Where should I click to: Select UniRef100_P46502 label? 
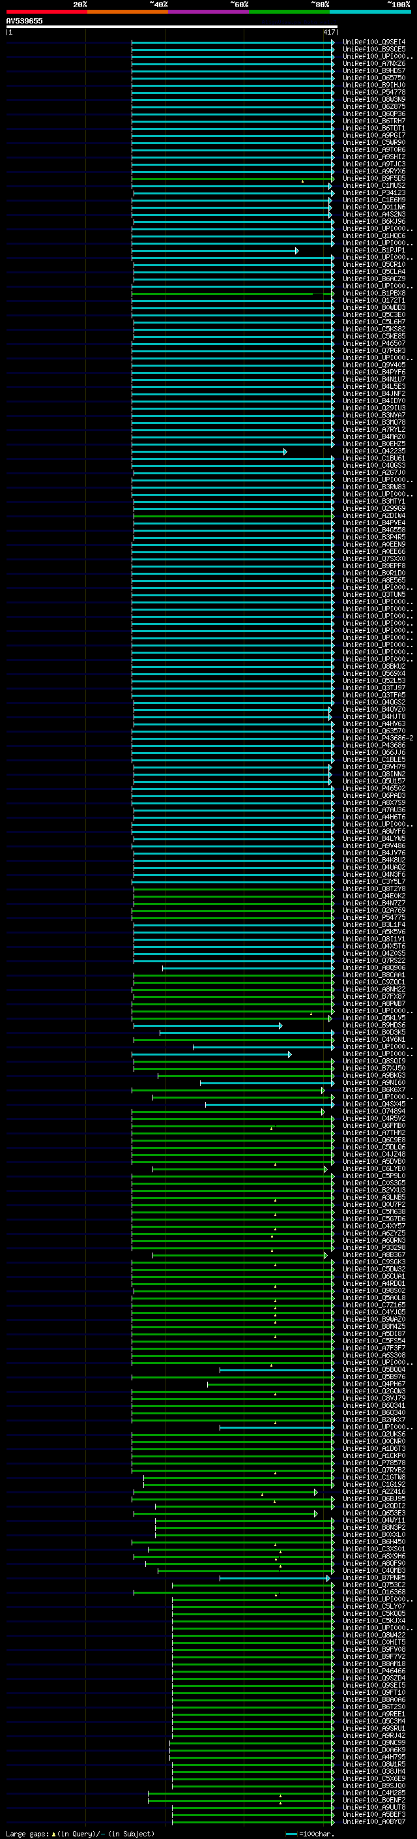click(373, 788)
